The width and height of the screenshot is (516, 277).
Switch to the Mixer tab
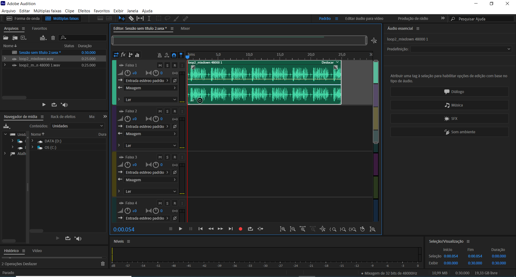(185, 28)
